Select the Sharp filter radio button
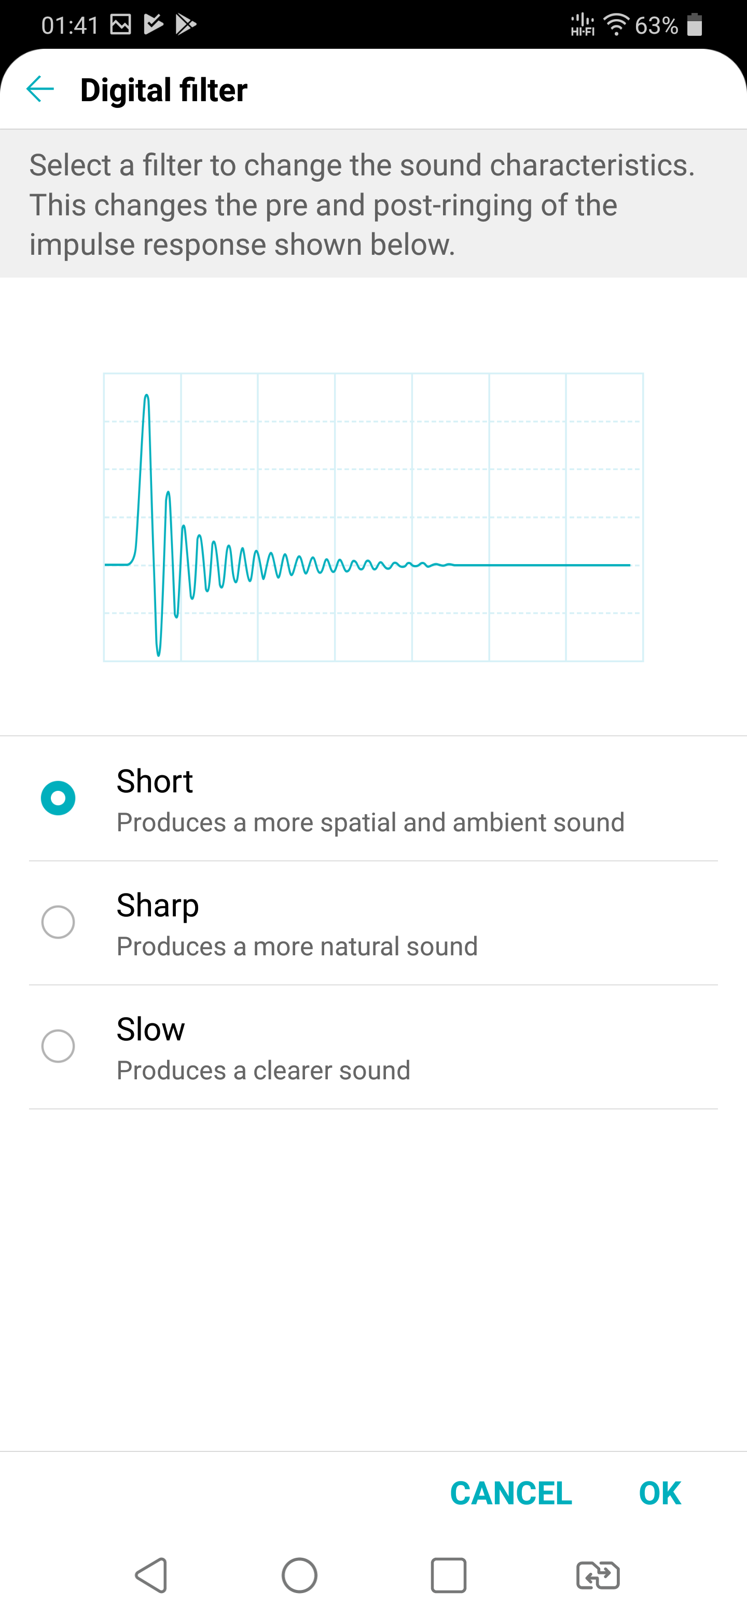This screenshot has width=747, height=1619. click(x=58, y=922)
